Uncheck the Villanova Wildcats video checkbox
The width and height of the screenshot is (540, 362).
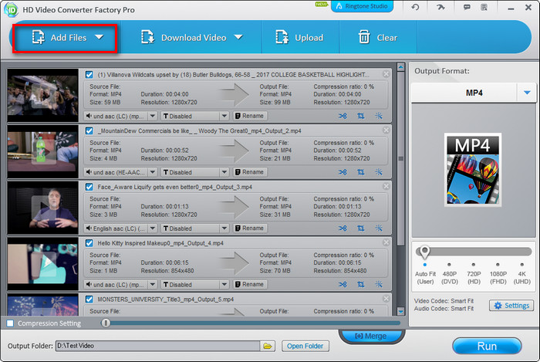(89, 74)
